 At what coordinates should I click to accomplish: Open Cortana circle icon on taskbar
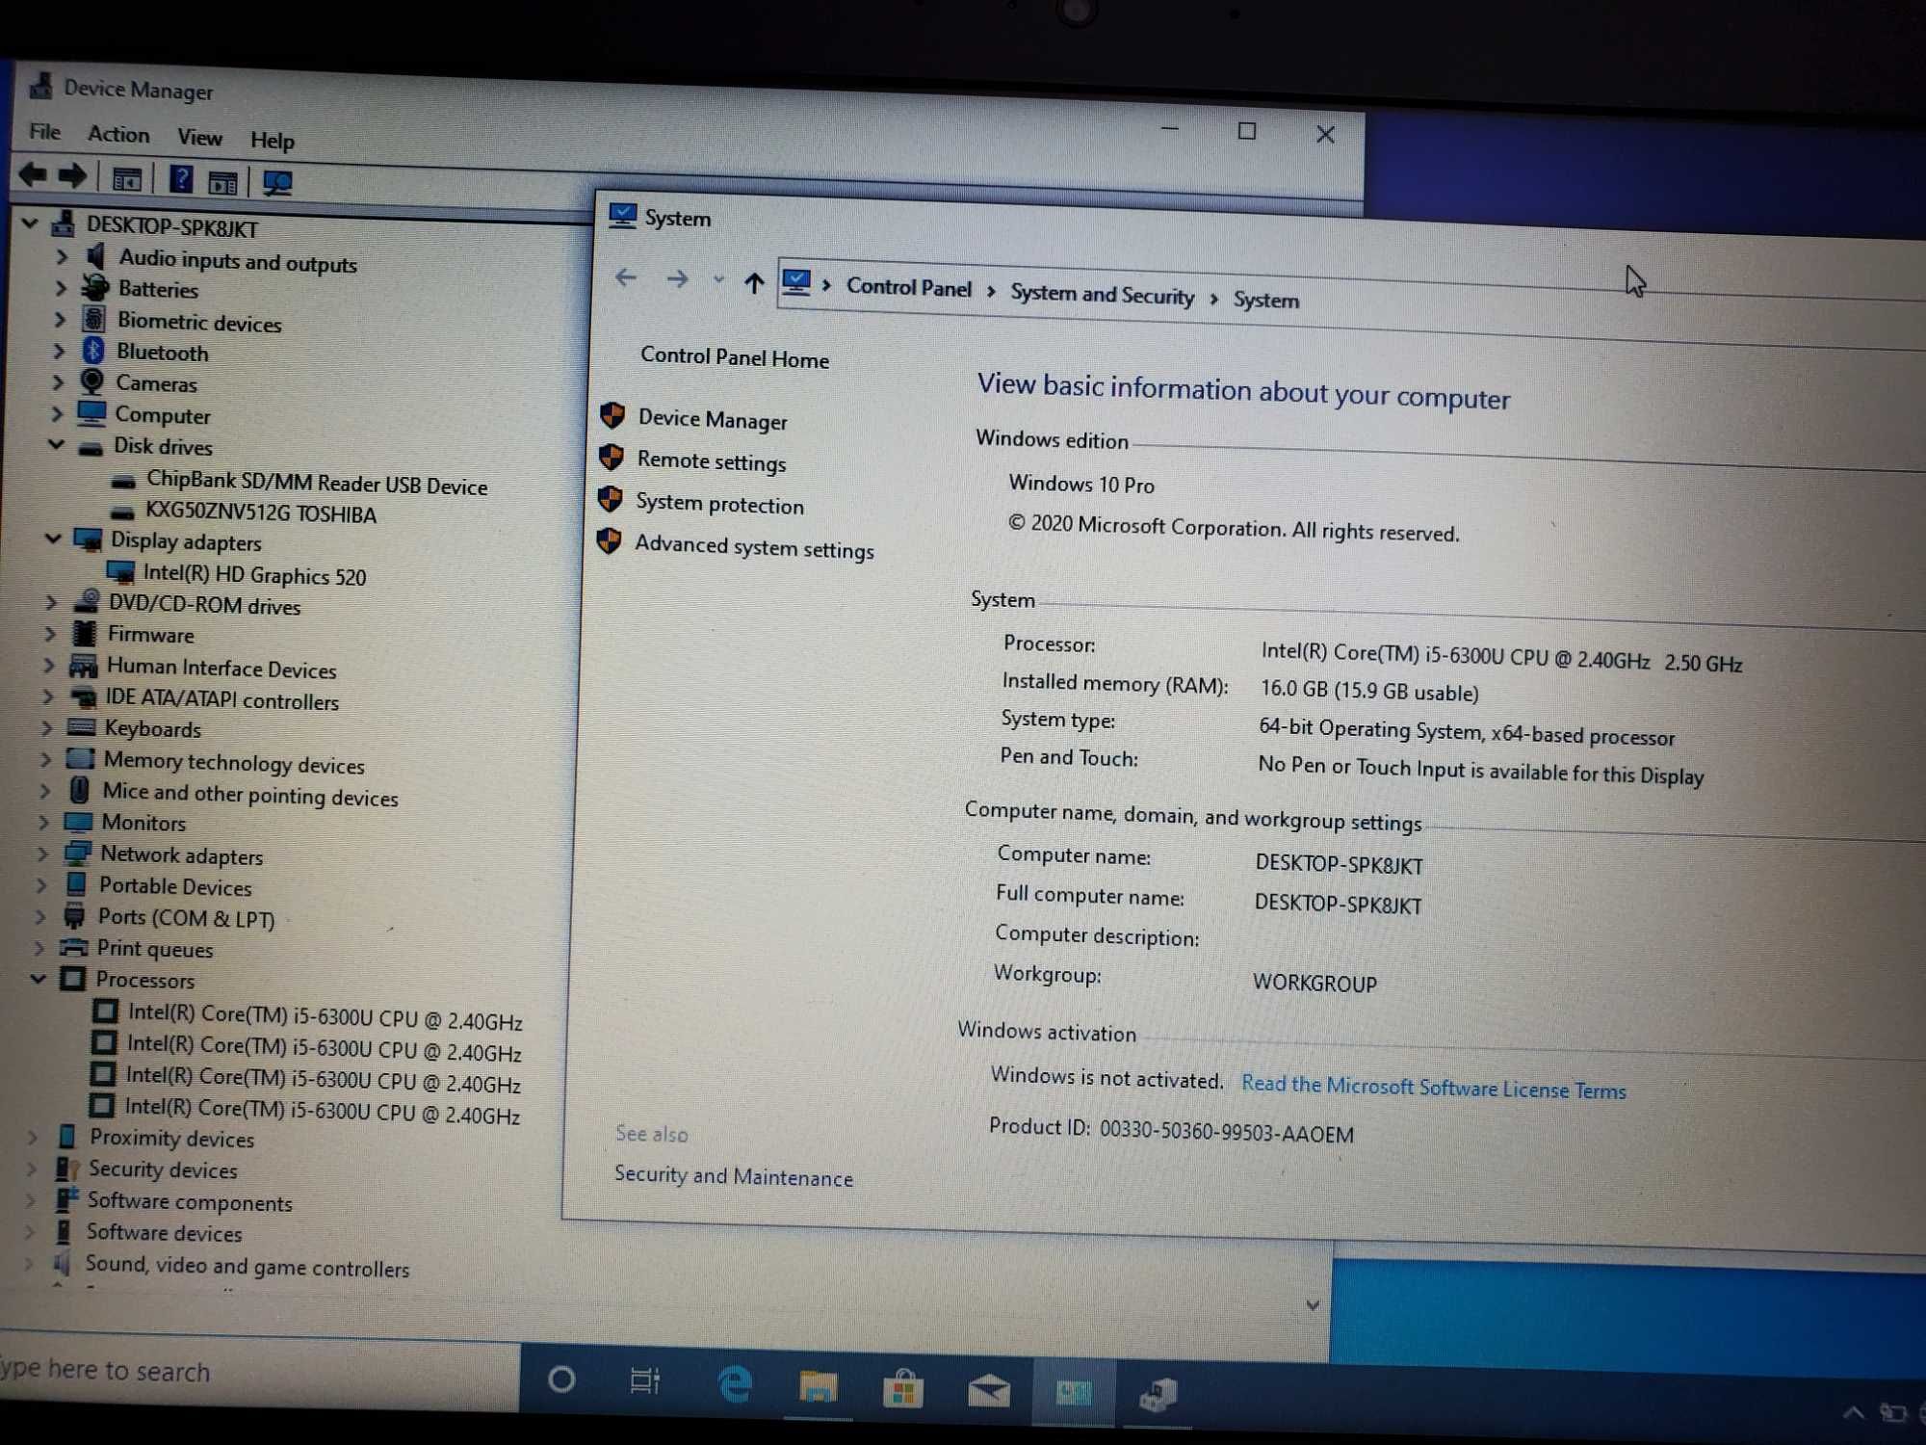(x=561, y=1379)
